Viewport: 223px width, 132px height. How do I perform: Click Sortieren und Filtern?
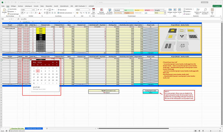click(x=198, y=11)
